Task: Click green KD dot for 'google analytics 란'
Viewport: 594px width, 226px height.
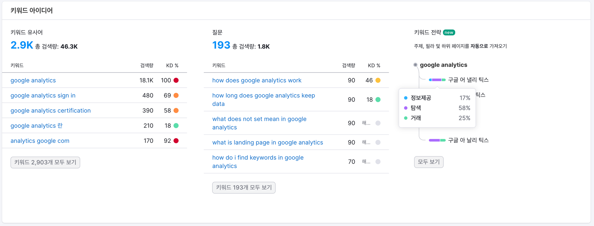Action: (x=176, y=126)
